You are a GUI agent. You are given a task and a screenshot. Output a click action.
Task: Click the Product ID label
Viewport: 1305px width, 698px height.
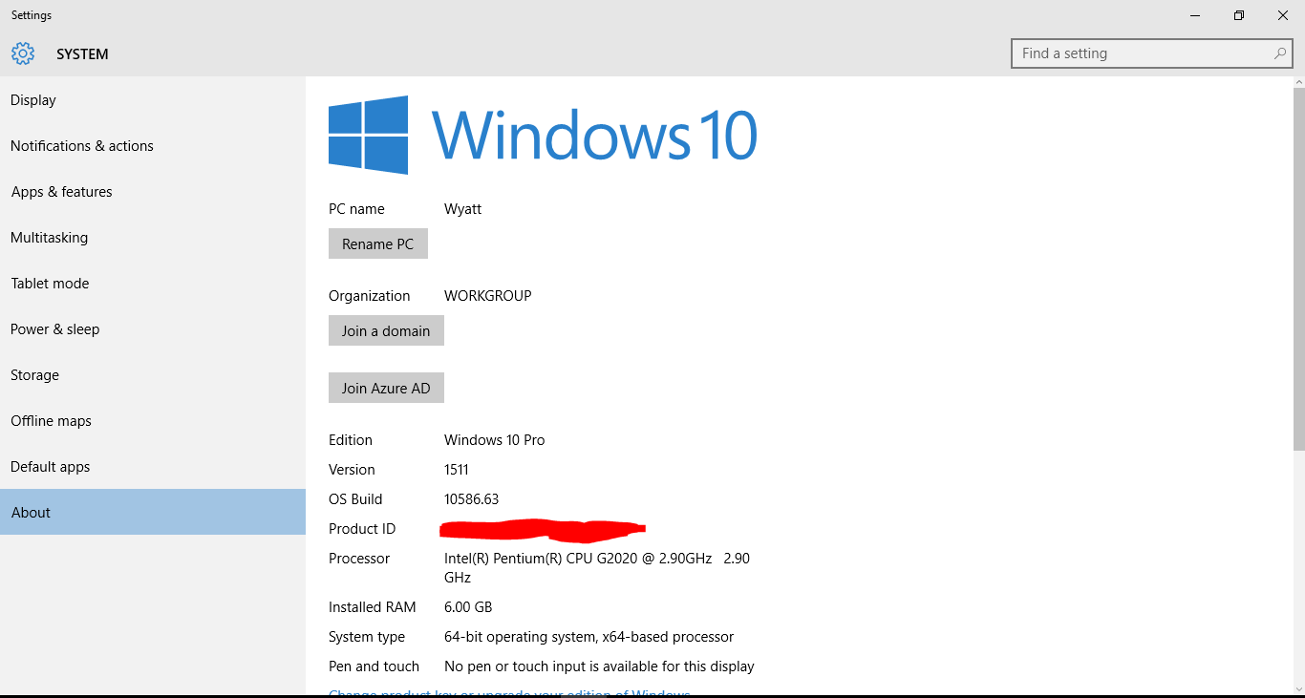click(362, 529)
